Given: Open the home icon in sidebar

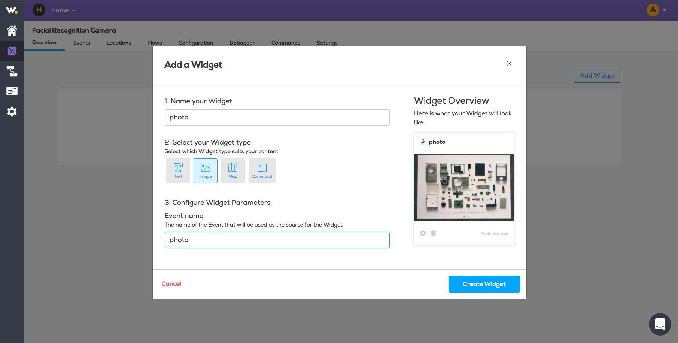Looking at the screenshot, I should tap(12, 31).
